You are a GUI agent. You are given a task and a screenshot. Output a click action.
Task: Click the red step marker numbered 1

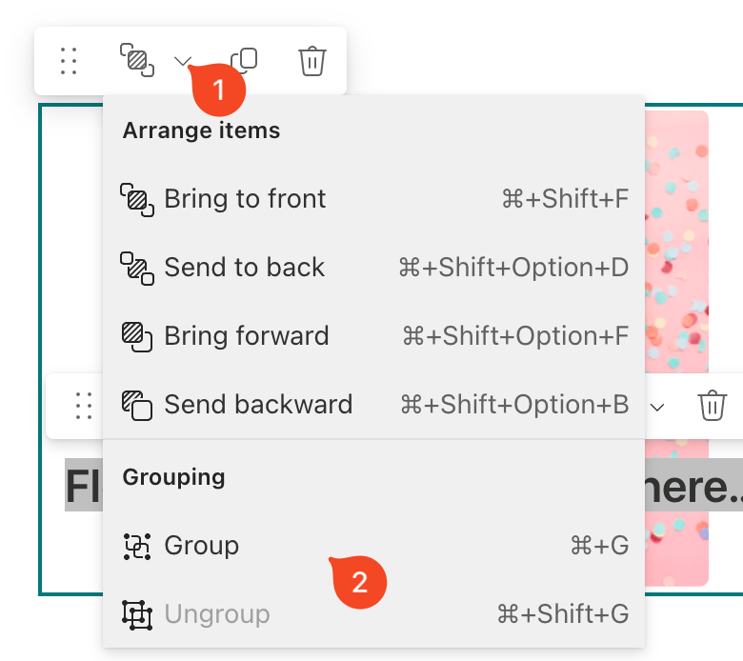pos(219,90)
